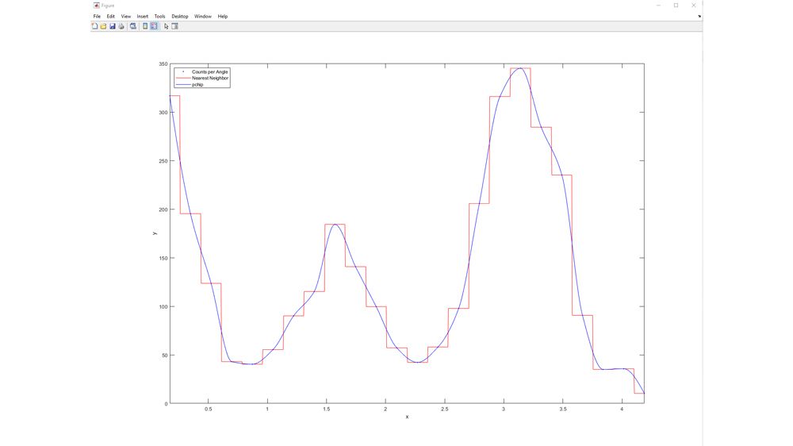Open the Tools menu

pyautogui.click(x=160, y=16)
